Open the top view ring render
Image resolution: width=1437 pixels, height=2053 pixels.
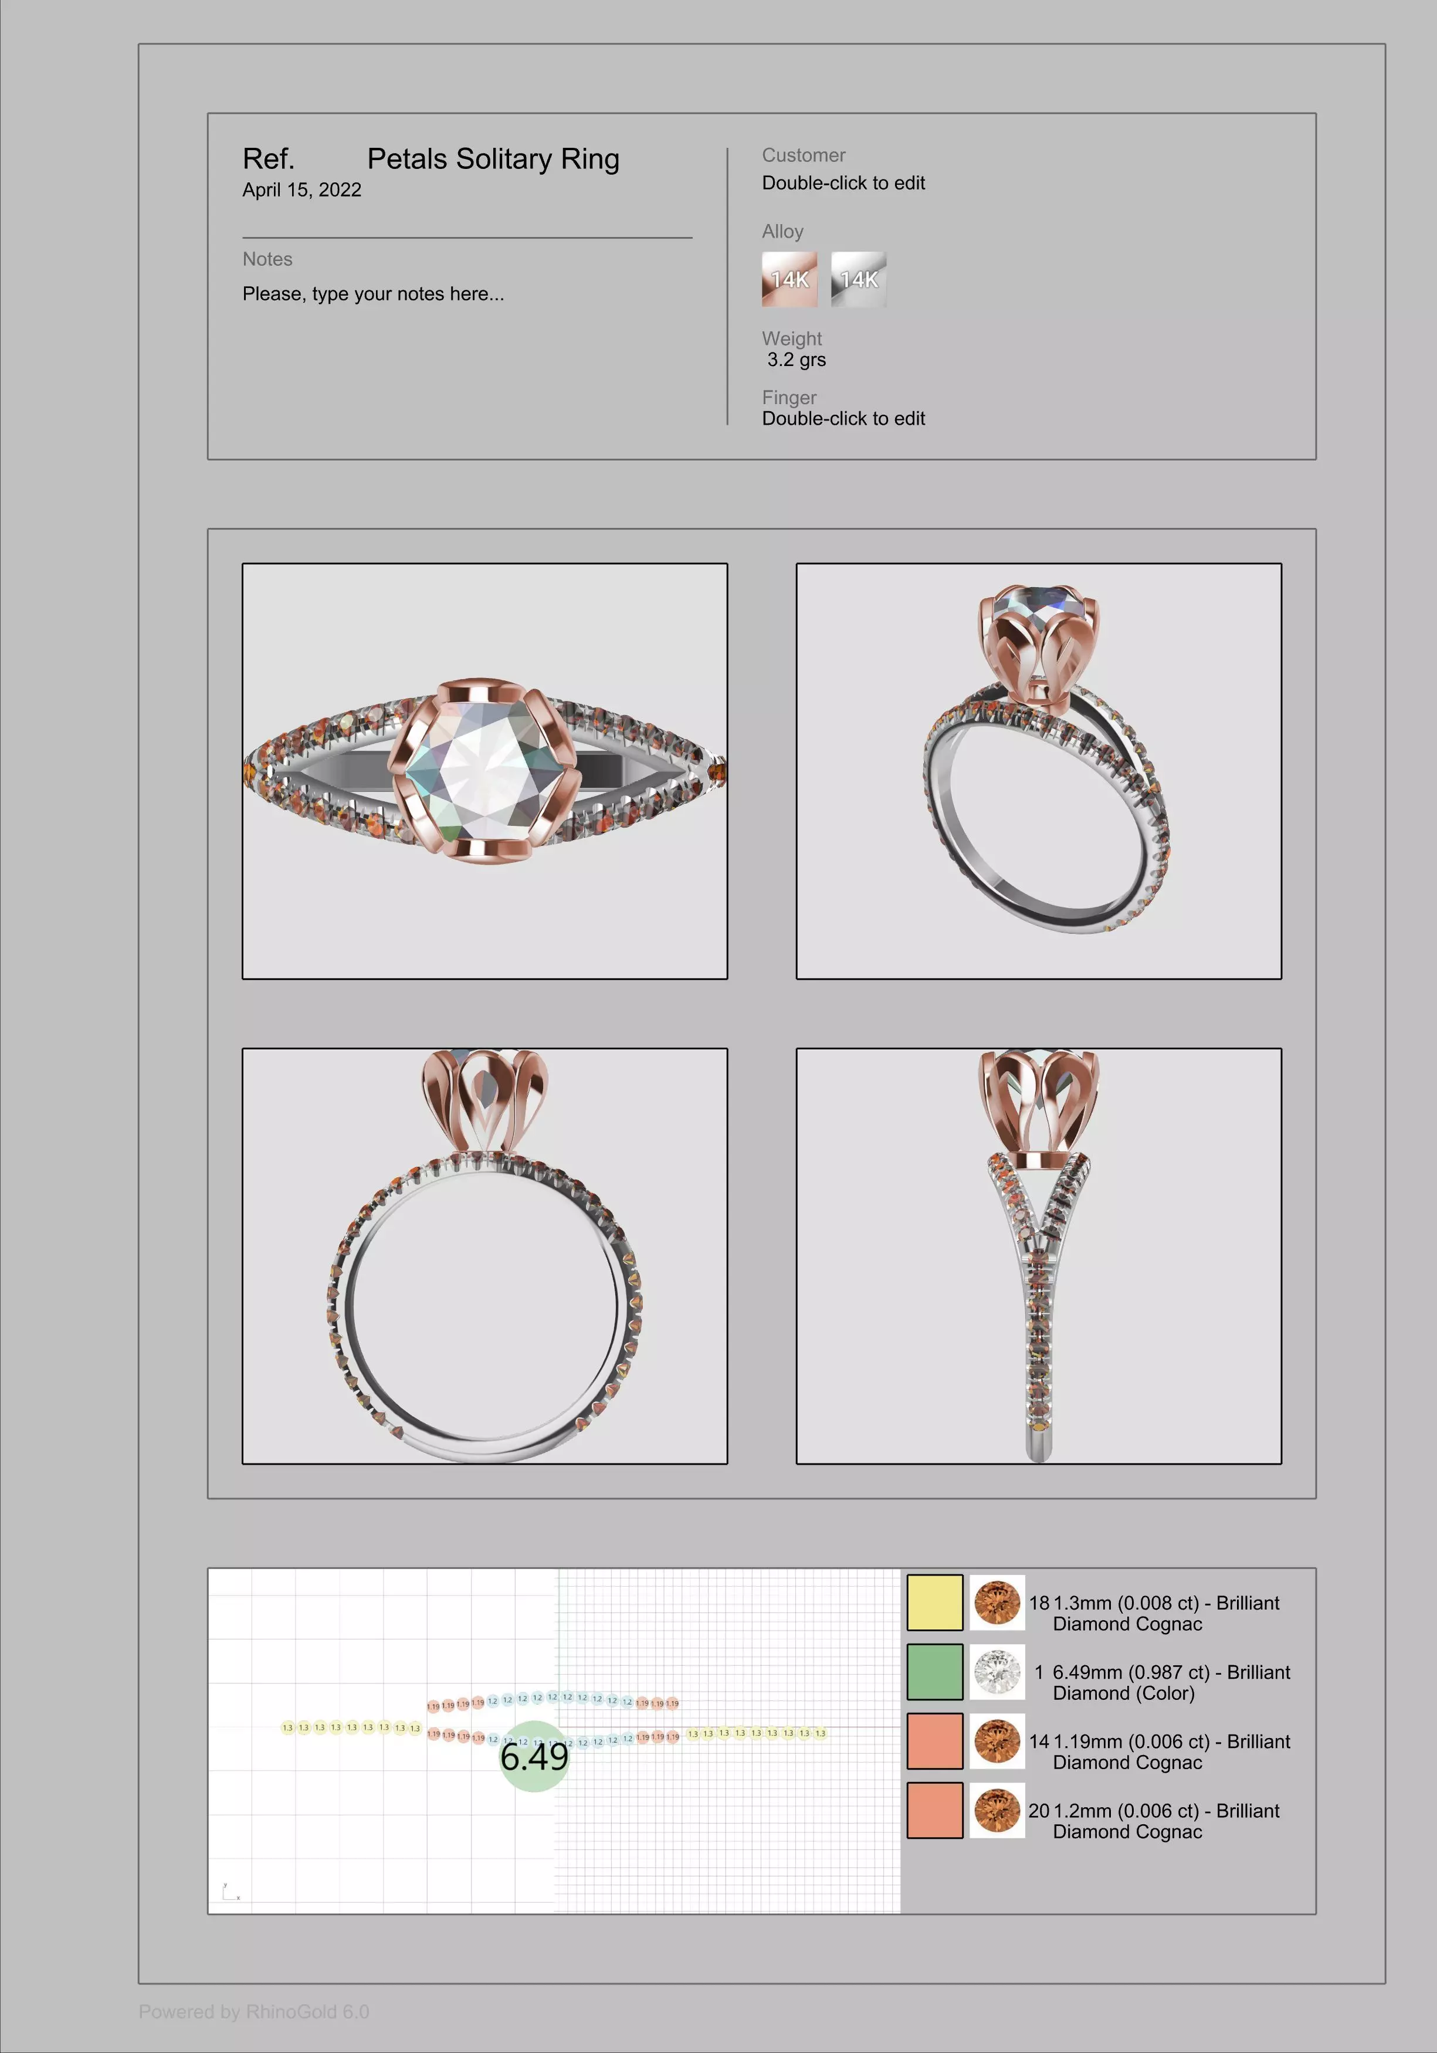(x=484, y=771)
